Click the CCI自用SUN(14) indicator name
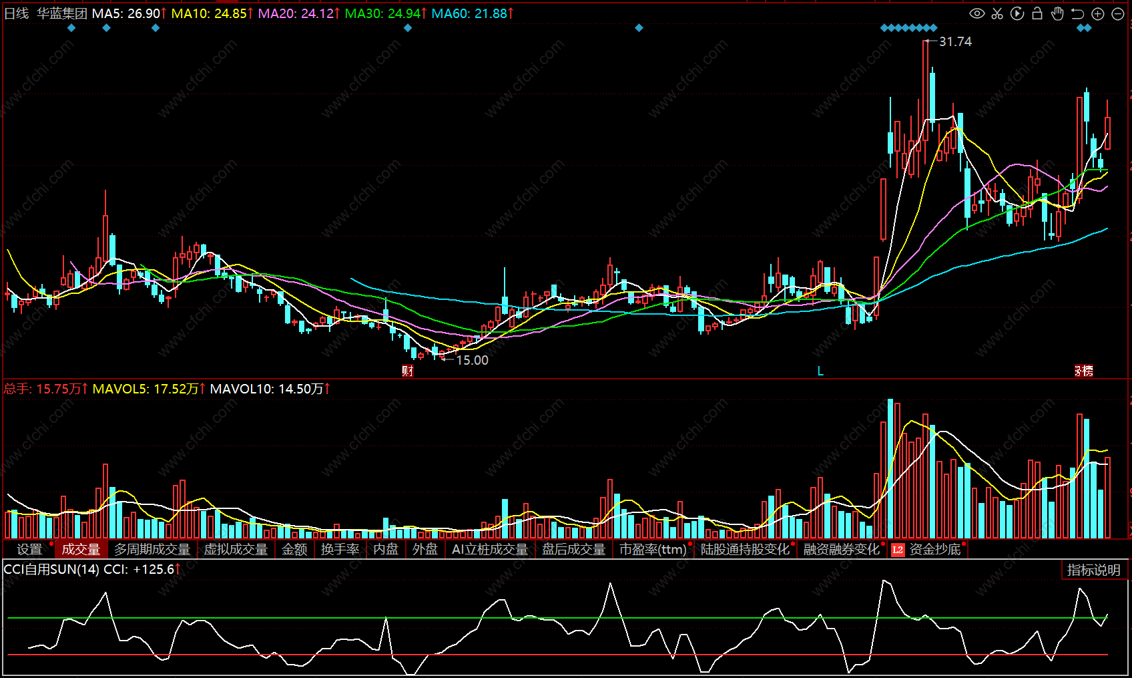The width and height of the screenshot is (1132, 678). pyautogui.click(x=51, y=569)
